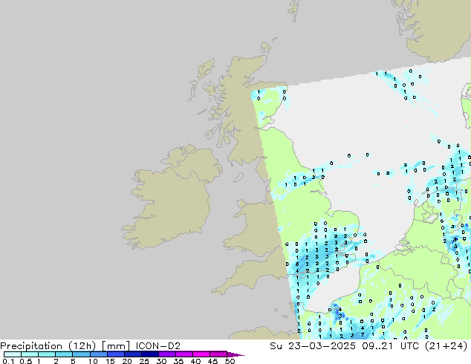471x364 pixels.
Task: Click the 30–35 mm purple legend swatch
Action: click(167, 354)
